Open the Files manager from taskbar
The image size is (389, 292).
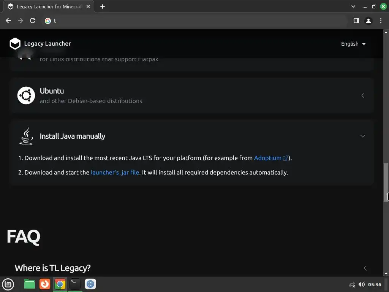[x=30, y=284]
